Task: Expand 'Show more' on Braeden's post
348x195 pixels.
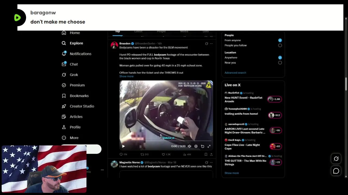Action: pyautogui.click(x=126, y=76)
